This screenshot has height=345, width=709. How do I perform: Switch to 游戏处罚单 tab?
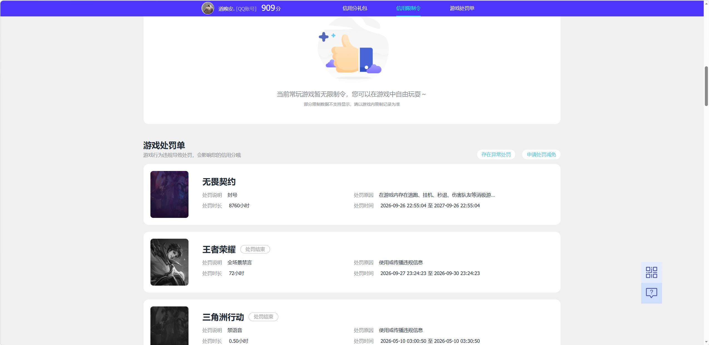pos(462,8)
